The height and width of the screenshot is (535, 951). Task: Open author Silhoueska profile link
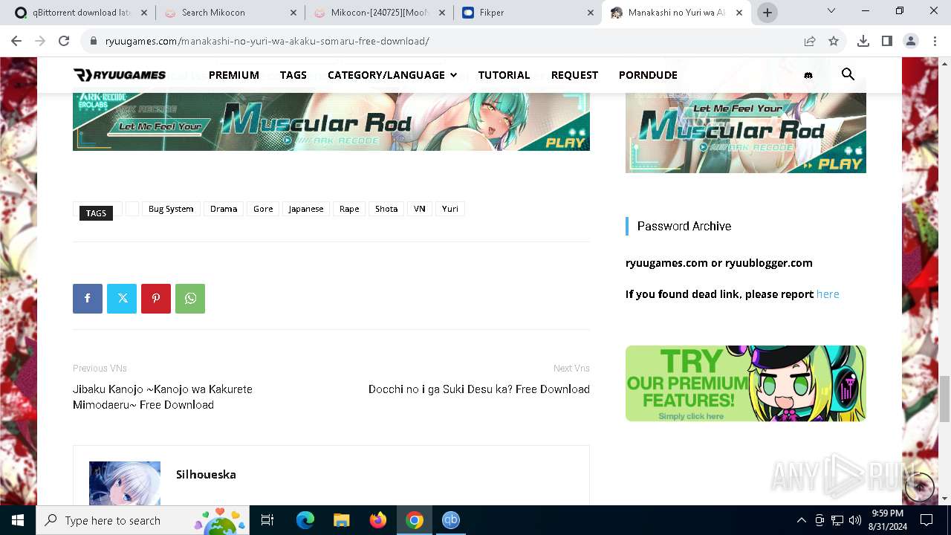click(206, 474)
